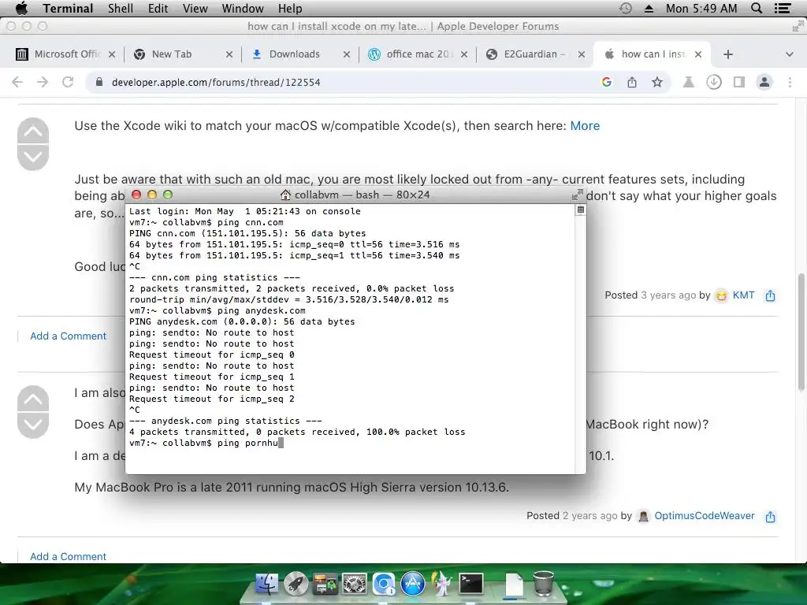Close the office mac tab
Viewport: 807px width, 605px height.
(463, 54)
